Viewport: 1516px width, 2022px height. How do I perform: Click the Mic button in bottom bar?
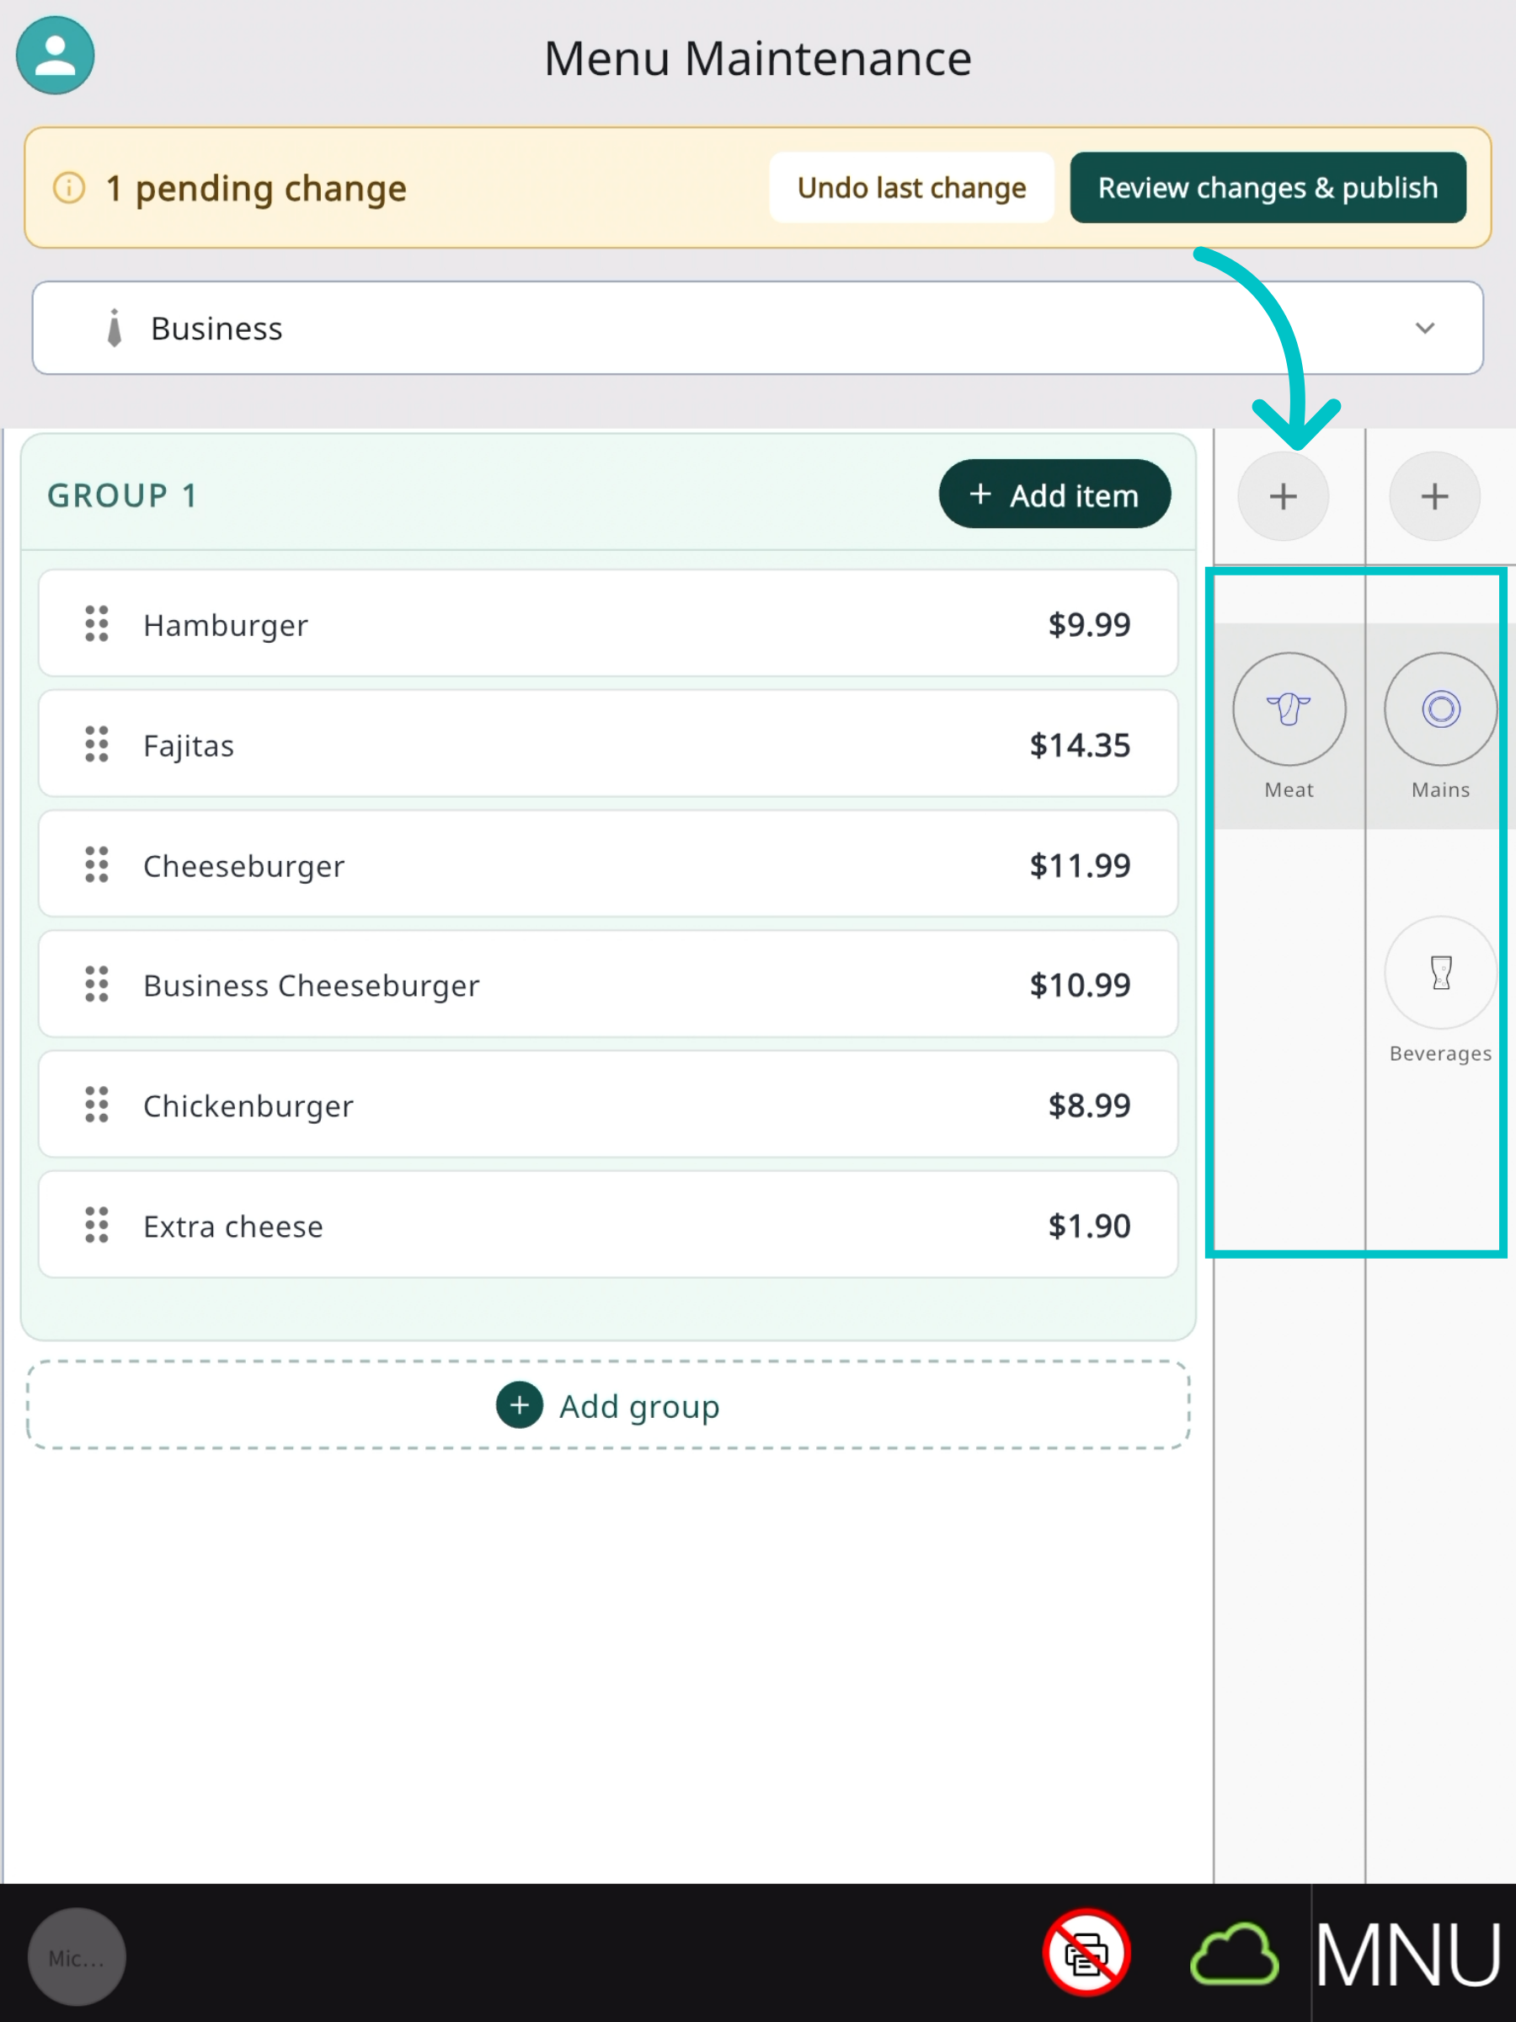pos(77,1957)
